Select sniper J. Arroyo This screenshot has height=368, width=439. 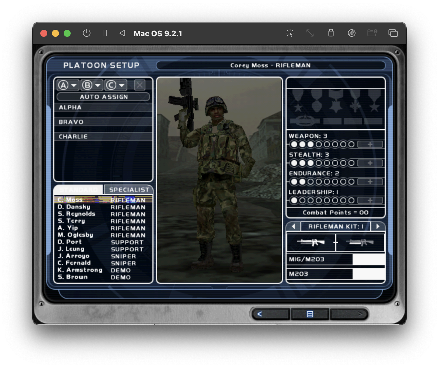103,256
